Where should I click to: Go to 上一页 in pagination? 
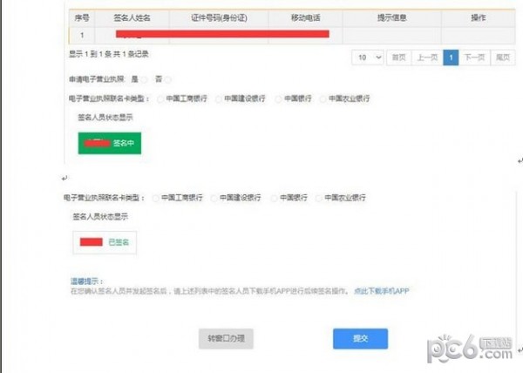pos(427,58)
